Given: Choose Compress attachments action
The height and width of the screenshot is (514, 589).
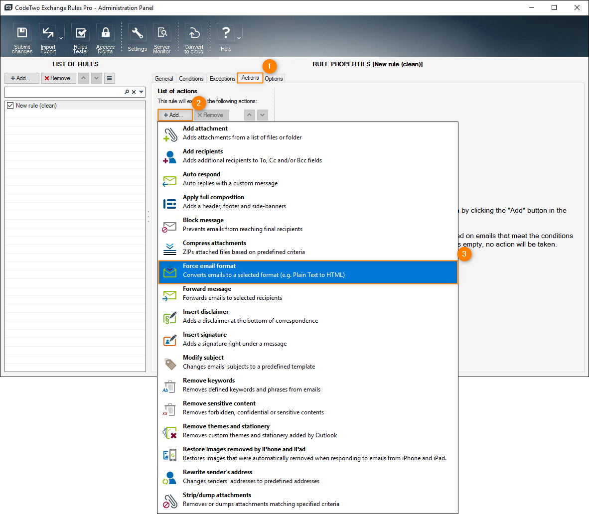Looking at the screenshot, I should (x=307, y=248).
